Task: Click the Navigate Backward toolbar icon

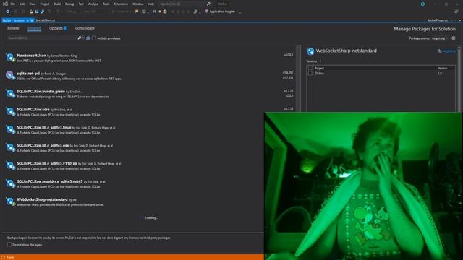Action: pyautogui.click(x=8, y=12)
